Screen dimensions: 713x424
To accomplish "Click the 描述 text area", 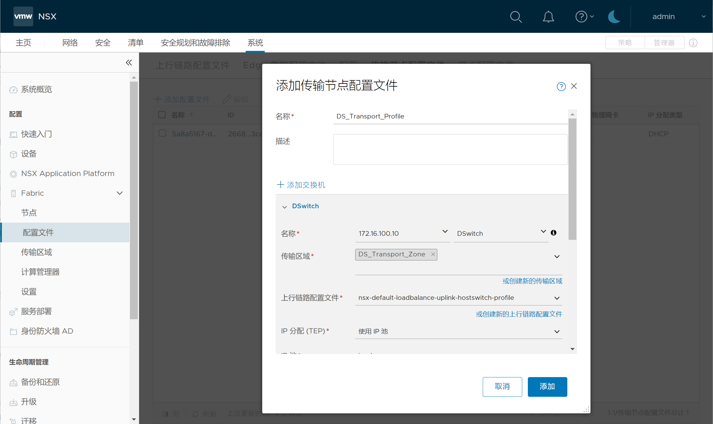I will [450, 149].
